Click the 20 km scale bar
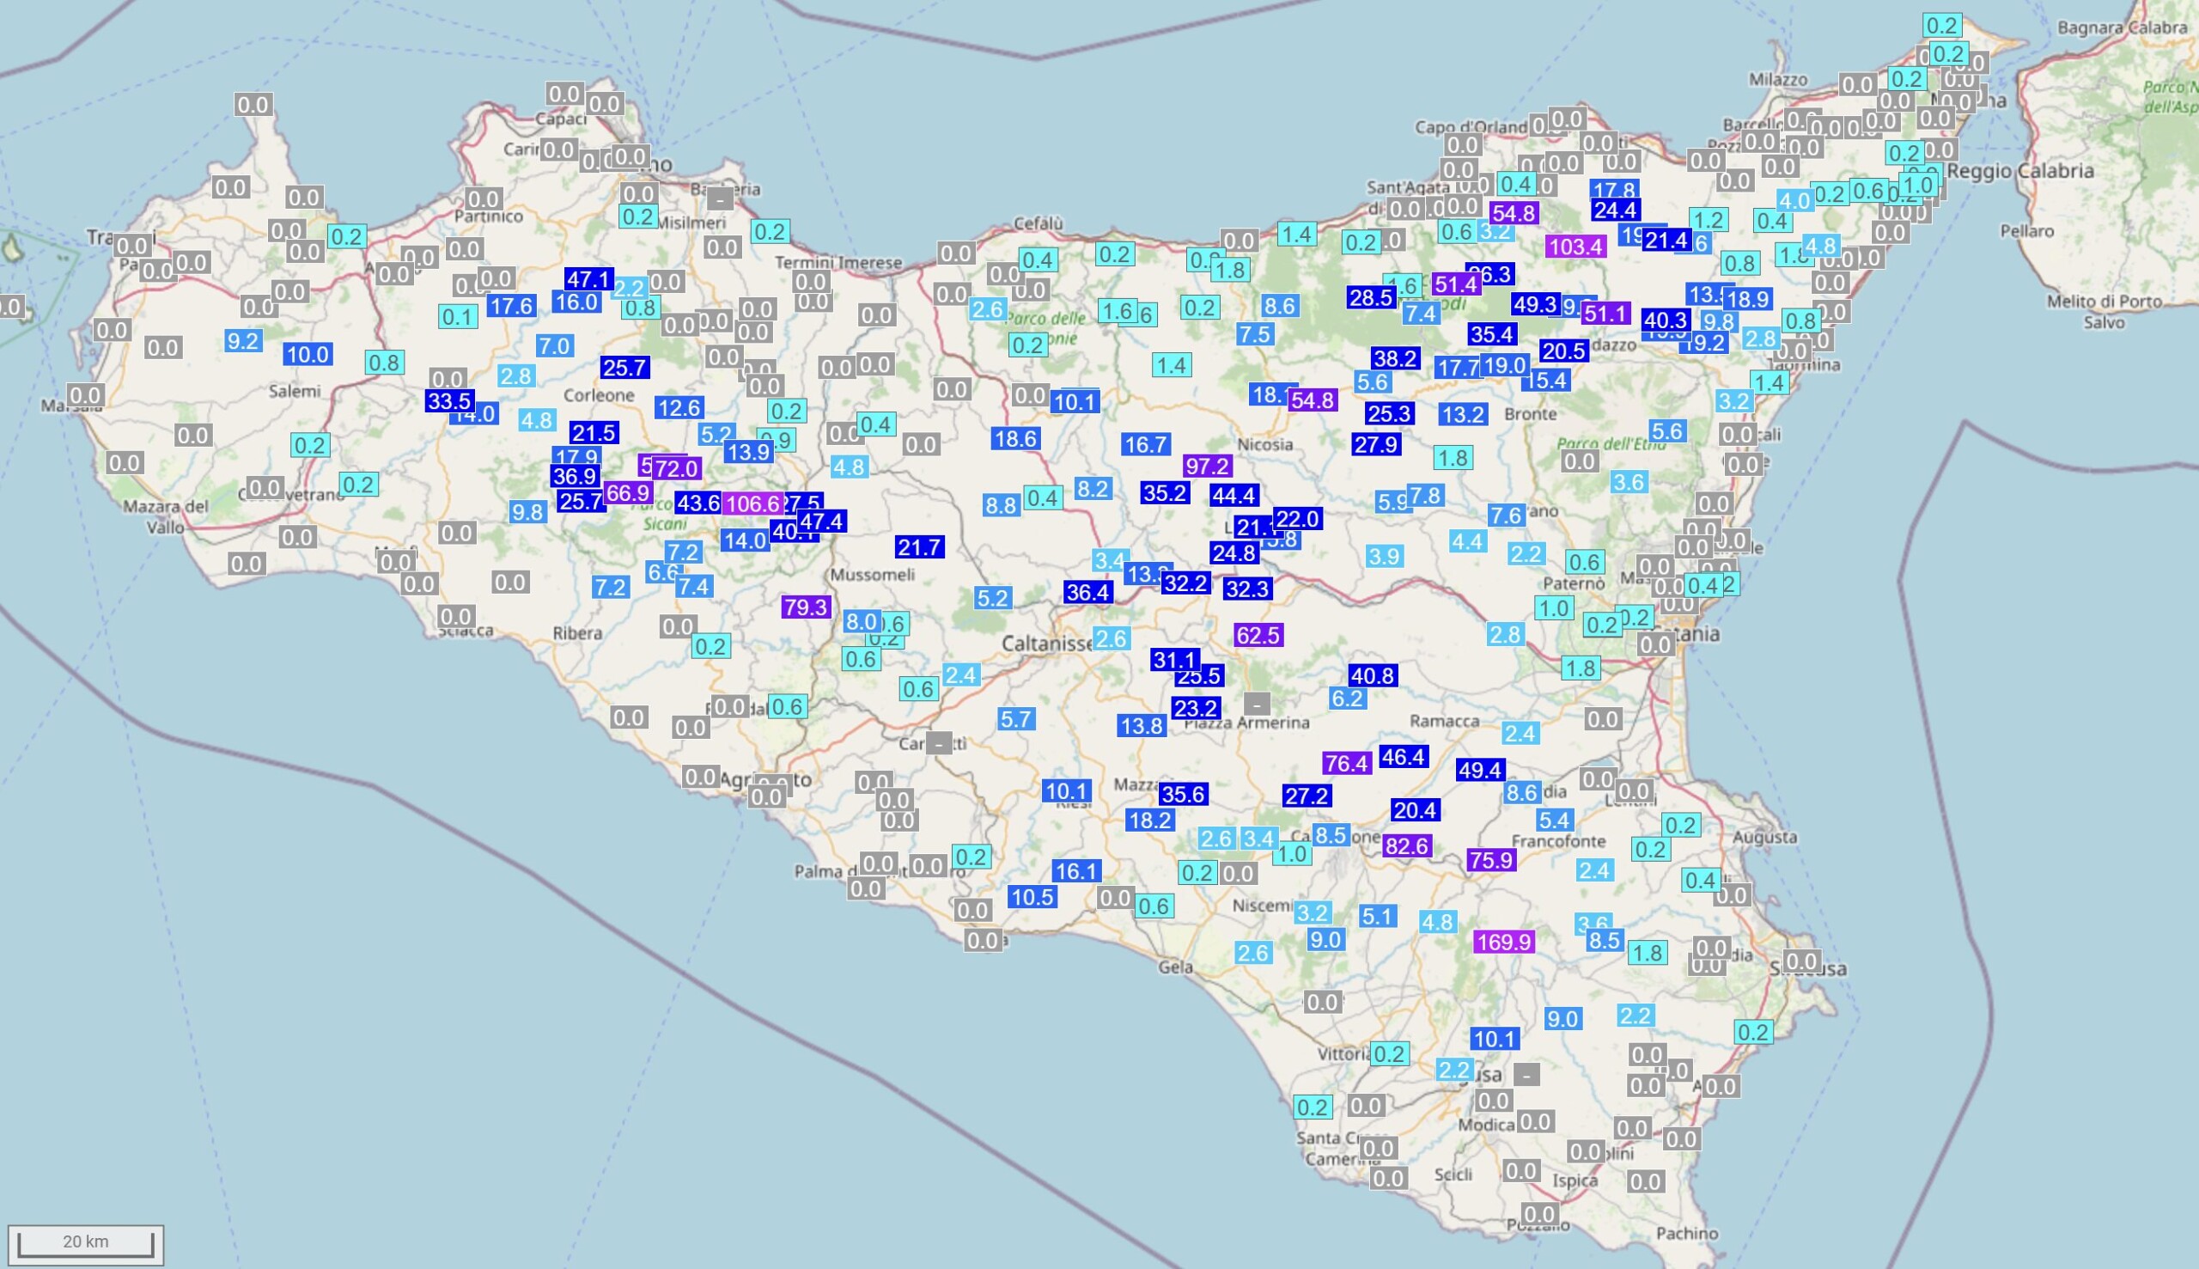The height and width of the screenshot is (1269, 2199). (85, 1242)
